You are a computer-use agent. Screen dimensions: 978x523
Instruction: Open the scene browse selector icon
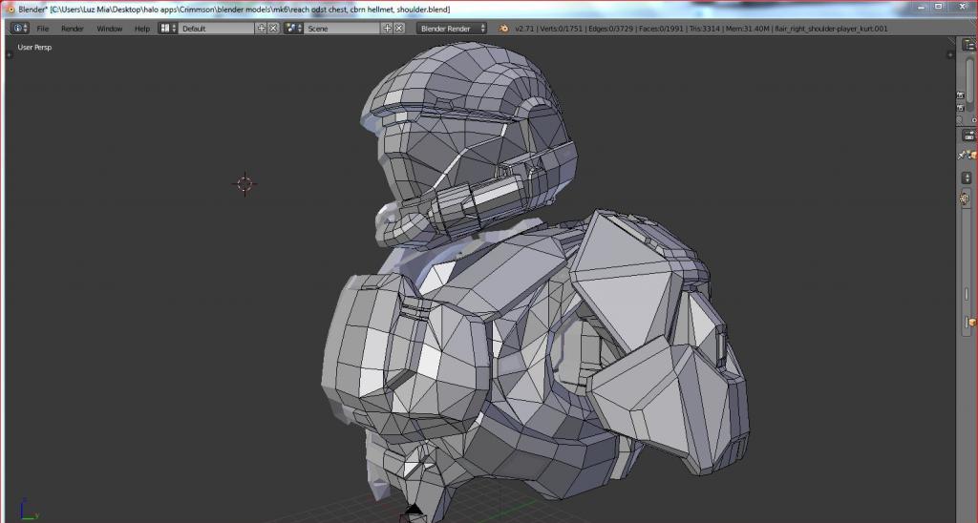293,28
